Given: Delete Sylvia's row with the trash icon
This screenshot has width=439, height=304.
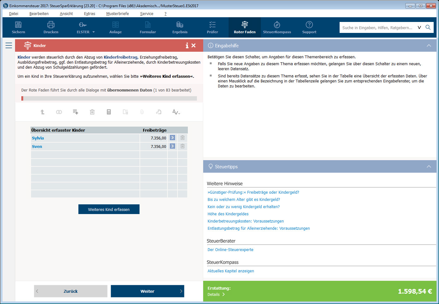Looking at the screenshot, I should click(x=182, y=138).
